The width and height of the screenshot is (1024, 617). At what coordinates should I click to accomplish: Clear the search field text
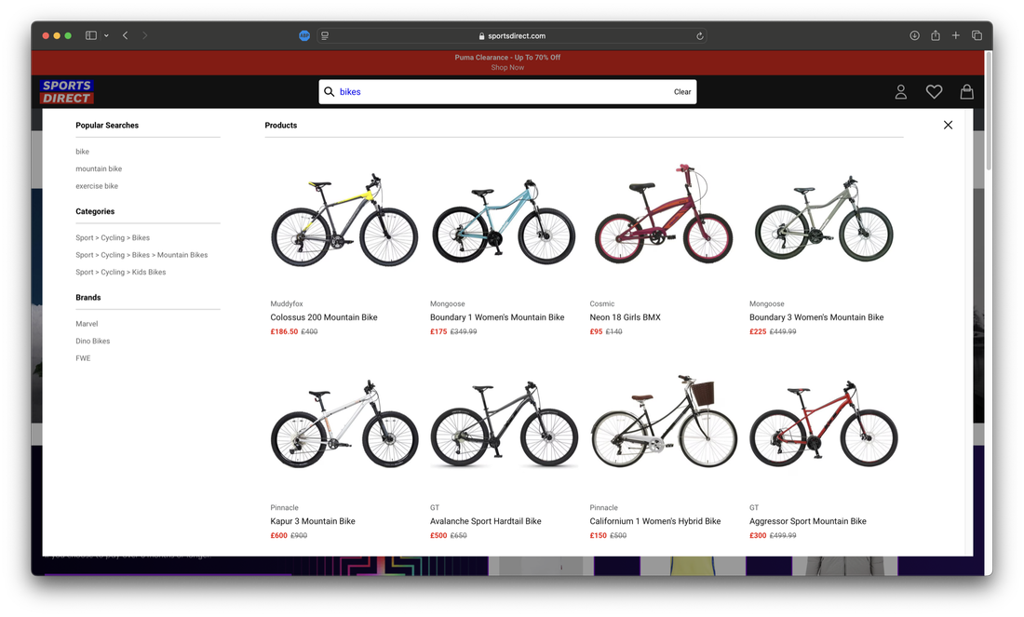point(681,92)
